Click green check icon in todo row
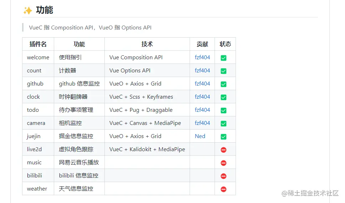The image size is (345, 203). (x=223, y=110)
